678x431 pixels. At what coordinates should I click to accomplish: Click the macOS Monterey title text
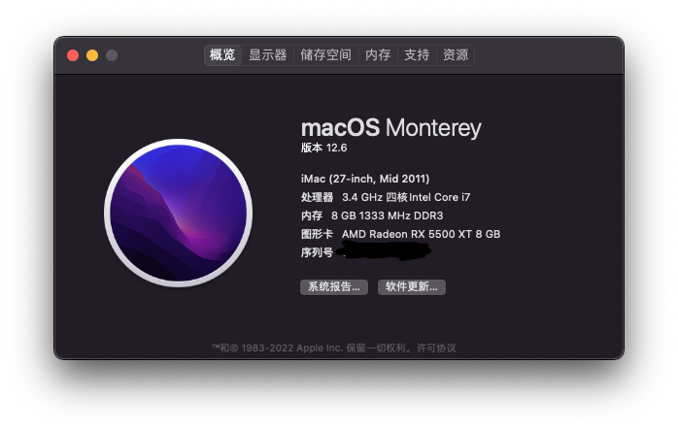[x=390, y=128]
